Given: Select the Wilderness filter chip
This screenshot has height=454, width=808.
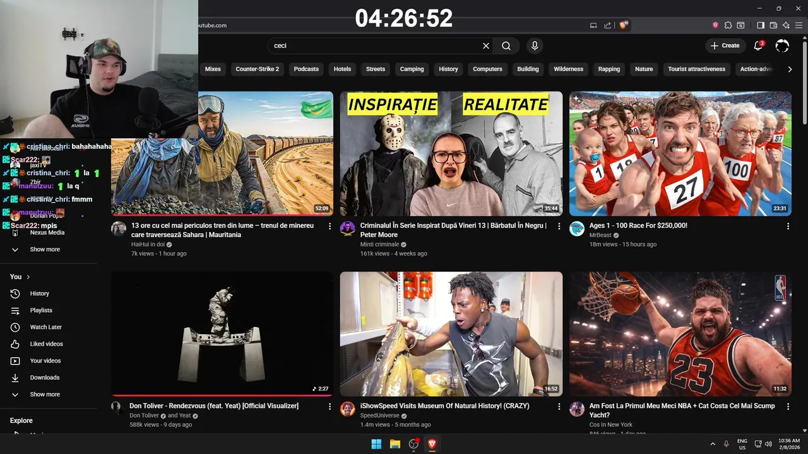Looking at the screenshot, I should [x=568, y=69].
